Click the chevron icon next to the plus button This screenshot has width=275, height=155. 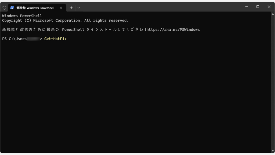point(78,8)
